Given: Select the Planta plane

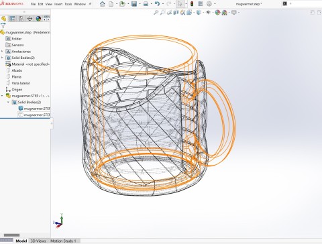Looking at the screenshot, I should (x=14, y=76).
